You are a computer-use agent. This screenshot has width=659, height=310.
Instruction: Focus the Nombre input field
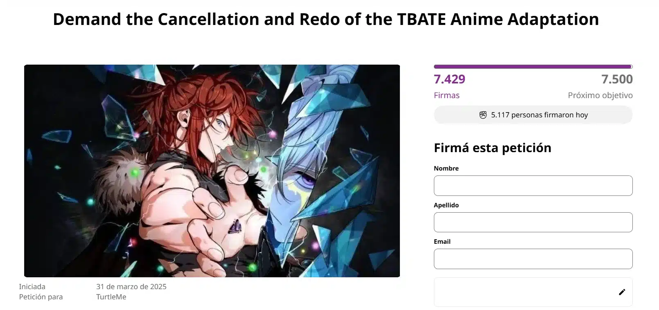(x=533, y=186)
